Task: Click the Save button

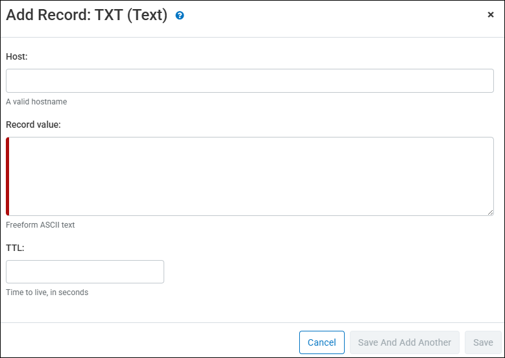Action: pos(483,342)
